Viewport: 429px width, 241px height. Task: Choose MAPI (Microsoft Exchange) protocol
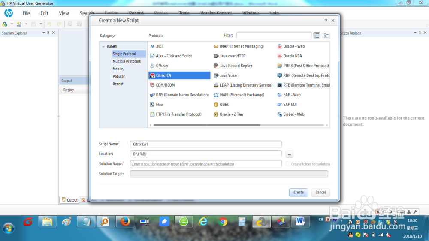239,95
